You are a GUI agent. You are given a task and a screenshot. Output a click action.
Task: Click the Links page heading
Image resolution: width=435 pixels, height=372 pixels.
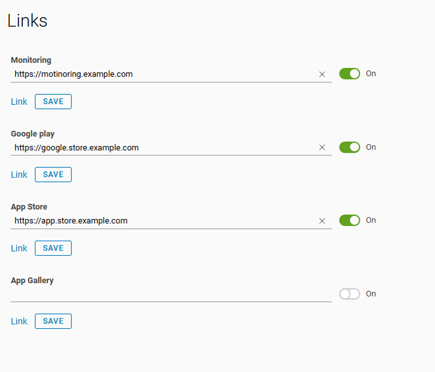[27, 20]
